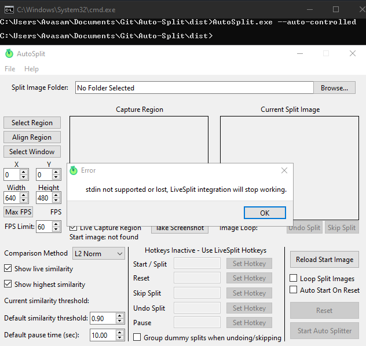This screenshot has width=366, height=346.
Task: Increase FPS Limit with up arrow
Action: tap(56, 224)
